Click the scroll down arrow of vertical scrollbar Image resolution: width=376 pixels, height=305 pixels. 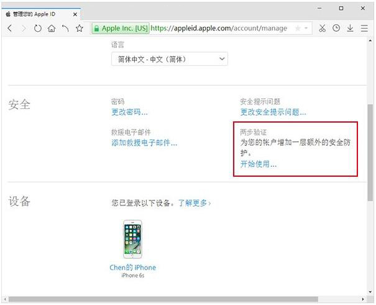[370, 292]
